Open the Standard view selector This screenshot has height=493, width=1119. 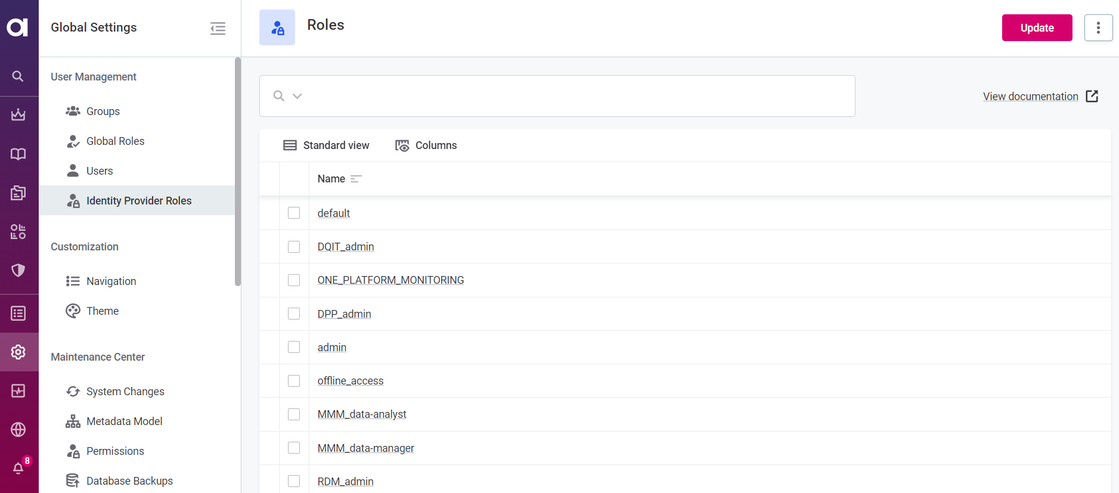pos(326,145)
